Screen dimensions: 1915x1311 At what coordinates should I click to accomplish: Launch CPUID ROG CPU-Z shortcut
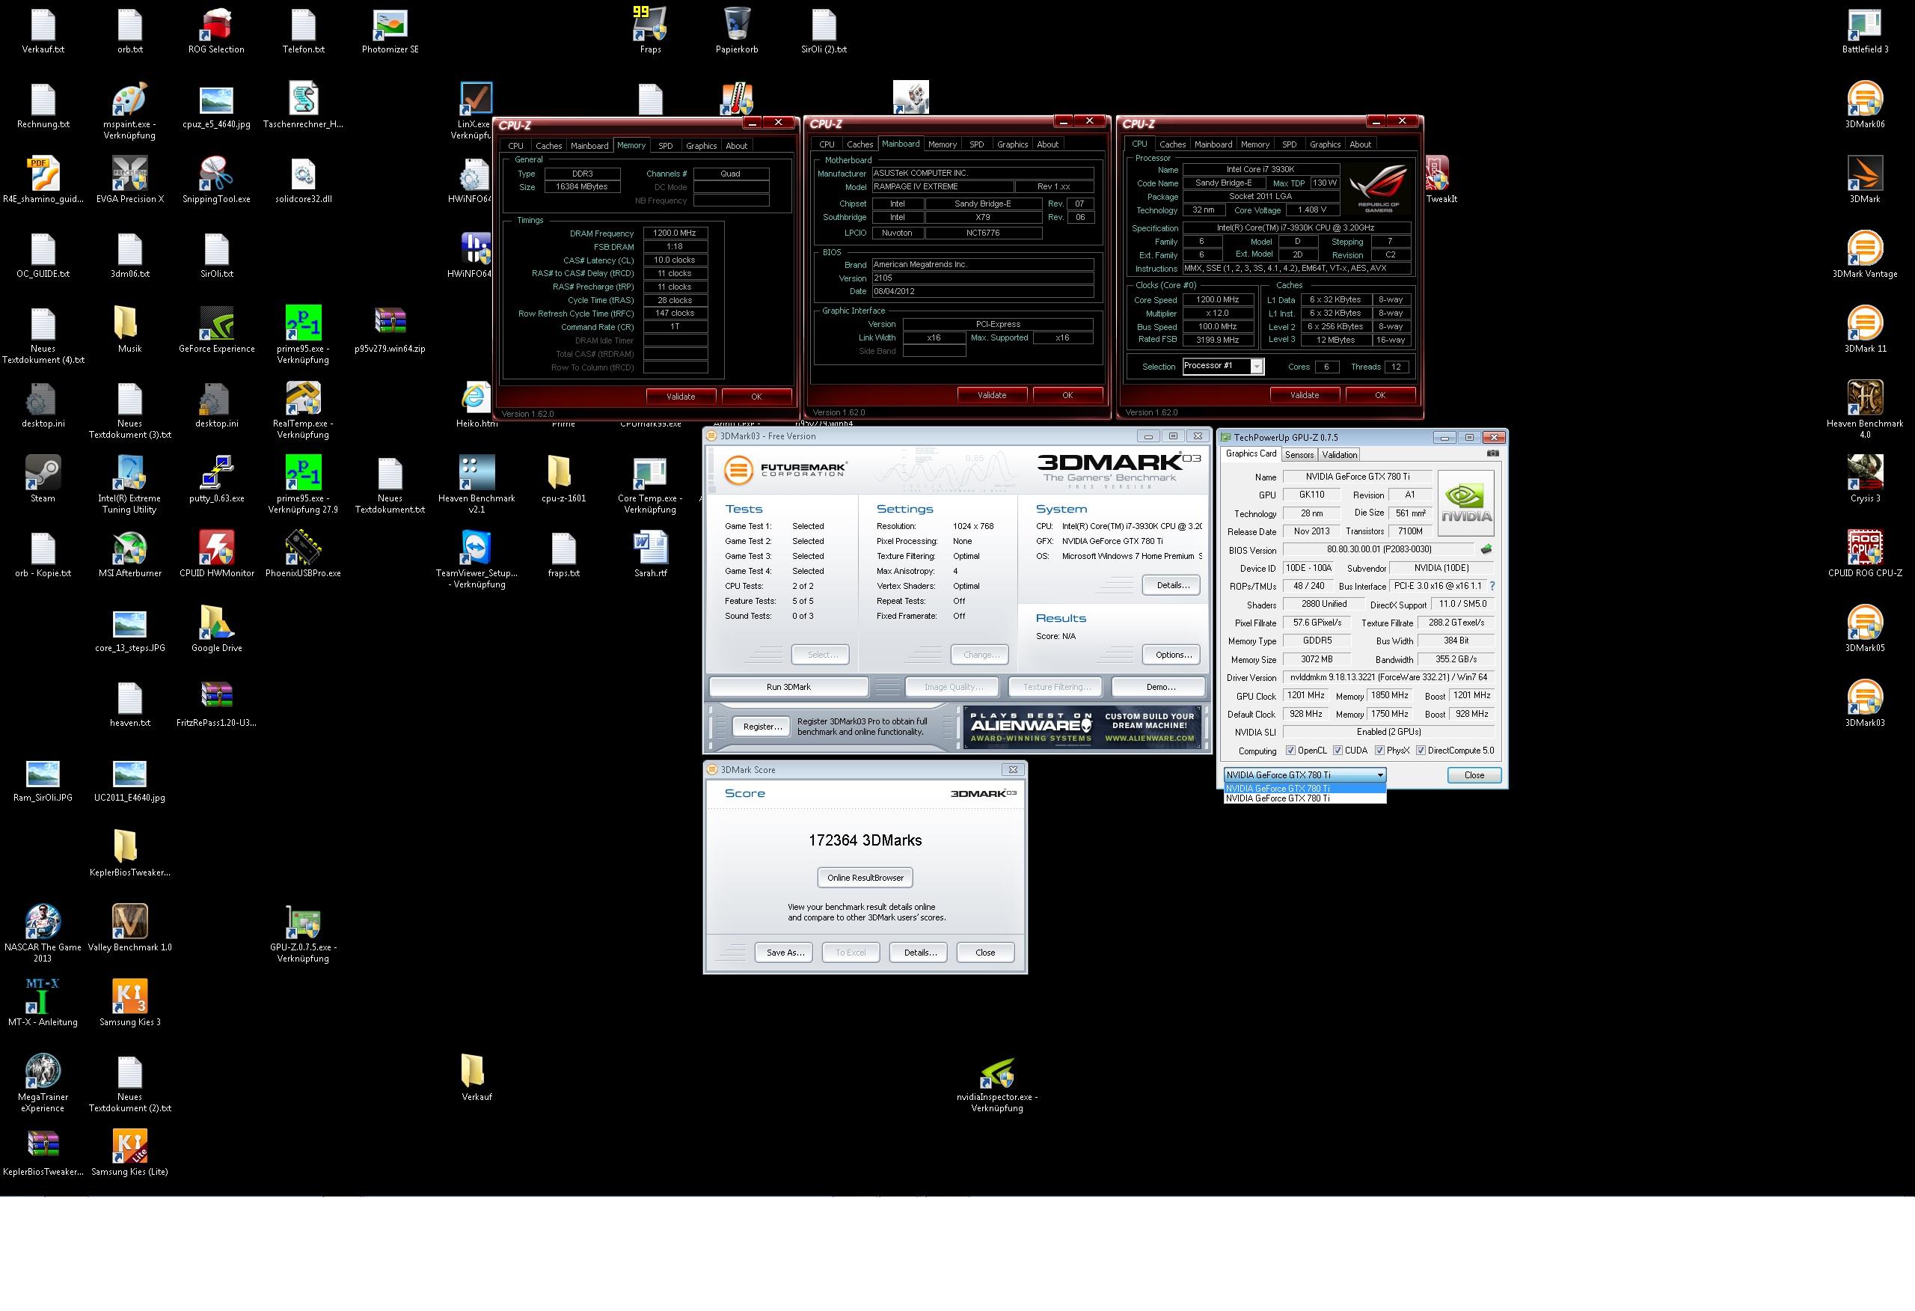[1865, 554]
